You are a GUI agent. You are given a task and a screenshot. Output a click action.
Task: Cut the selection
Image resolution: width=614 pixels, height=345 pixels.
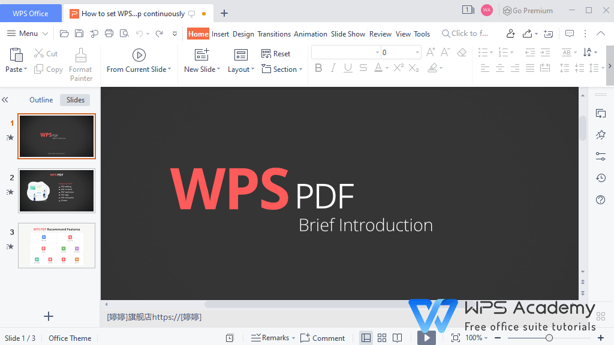46,53
